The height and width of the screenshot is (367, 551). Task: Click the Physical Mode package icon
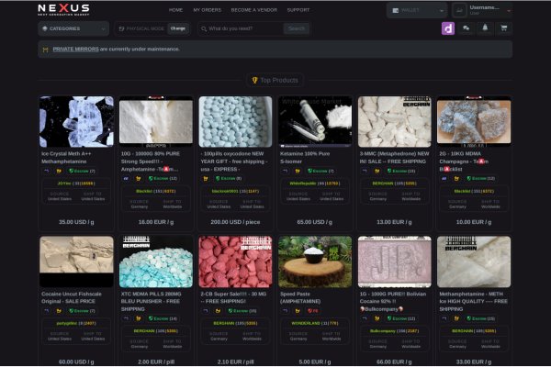tap(121, 28)
